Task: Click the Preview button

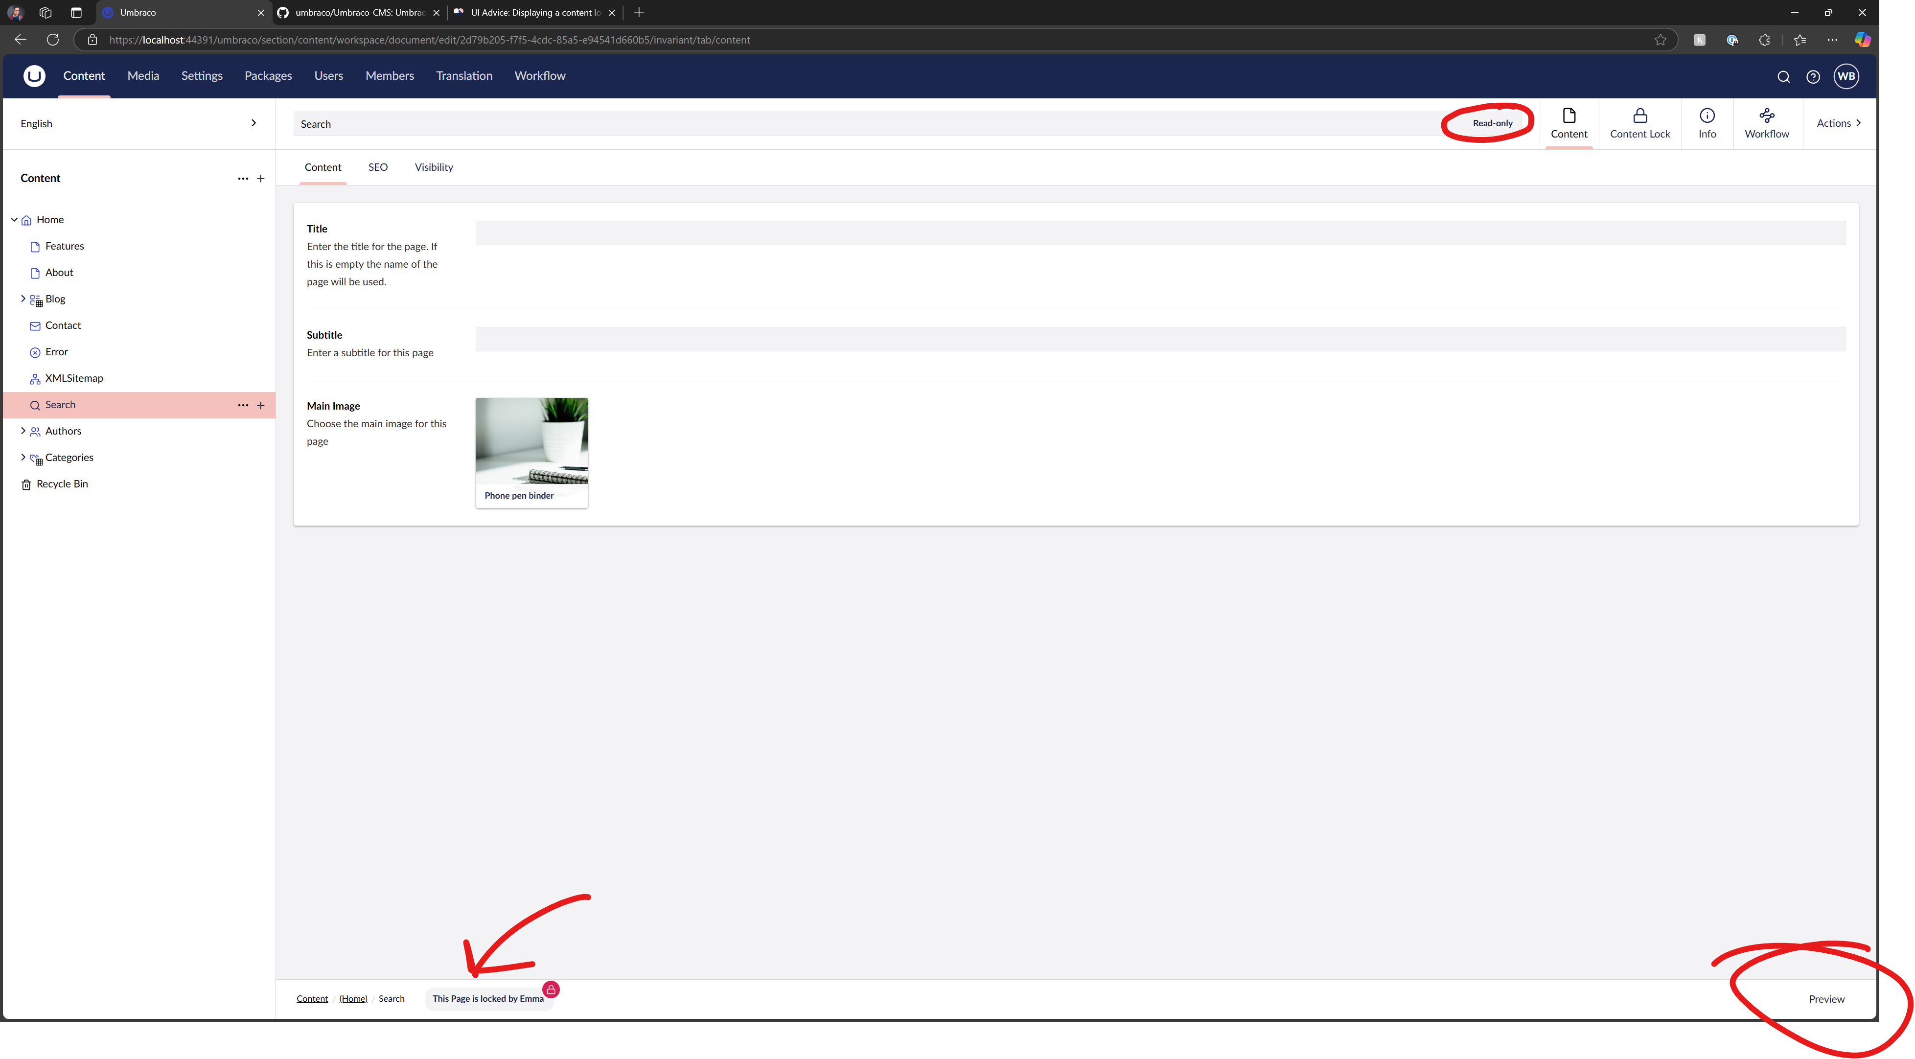Action: pyautogui.click(x=1826, y=999)
